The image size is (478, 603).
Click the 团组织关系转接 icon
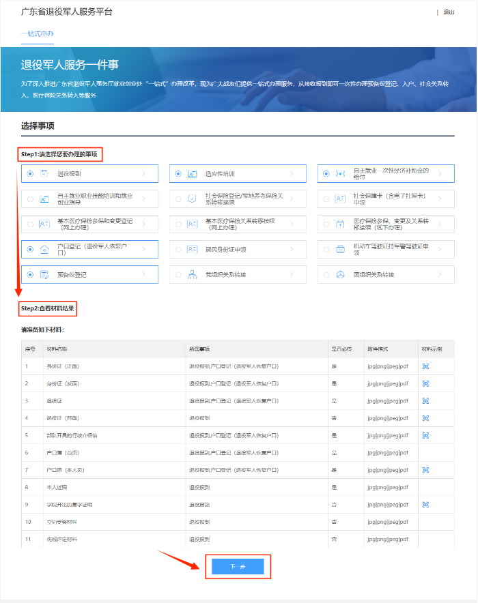pos(340,275)
